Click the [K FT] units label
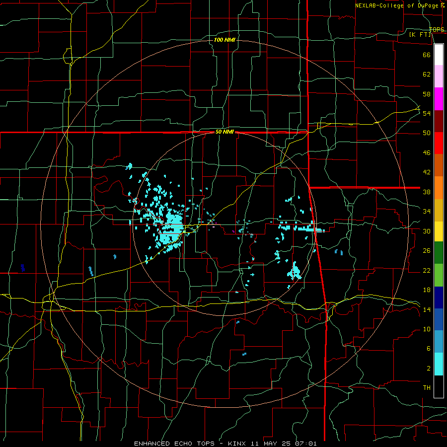Image resolution: width=447 pixels, height=447 pixels. coord(420,34)
